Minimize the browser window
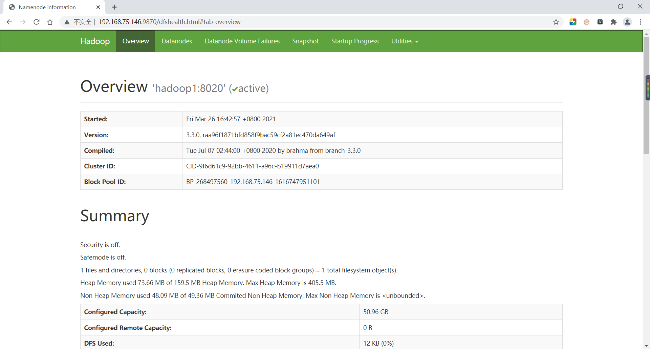The width and height of the screenshot is (650, 349). (x=602, y=6)
